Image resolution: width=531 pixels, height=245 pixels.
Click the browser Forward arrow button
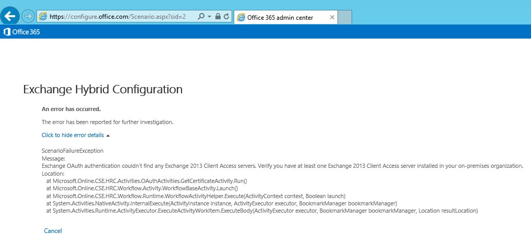(28, 16)
